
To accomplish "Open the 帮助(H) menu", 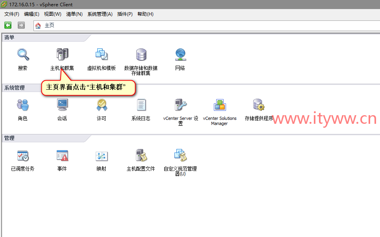I will 145,14.
